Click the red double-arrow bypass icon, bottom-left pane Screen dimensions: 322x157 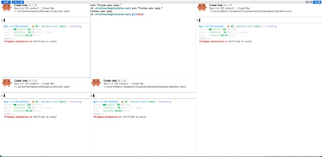coord(5,117)
